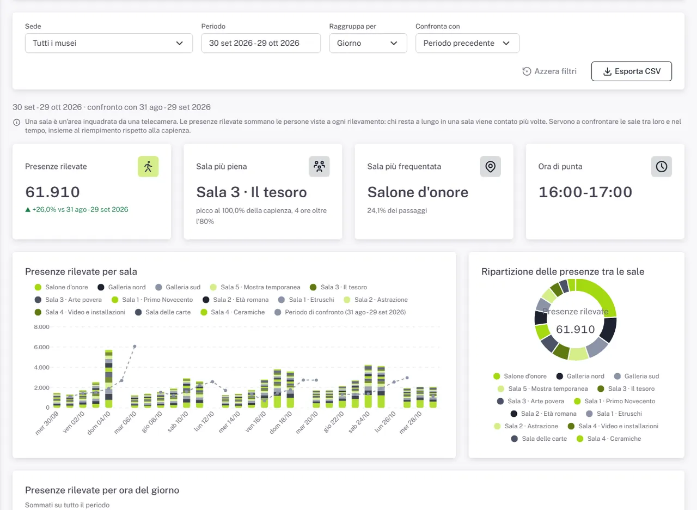Image resolution: width=697 pixels, height=510 pixels.
Task: Click the walking person icon in Presenze rilevate card
Action: click(148, 167)
